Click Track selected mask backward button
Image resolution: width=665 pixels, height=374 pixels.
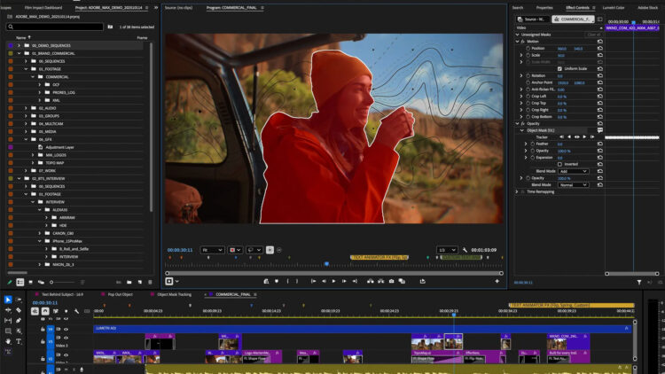tap(569, 137)
